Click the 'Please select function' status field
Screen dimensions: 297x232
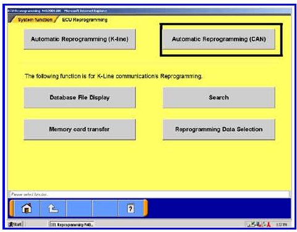click(x=149, y=194)
